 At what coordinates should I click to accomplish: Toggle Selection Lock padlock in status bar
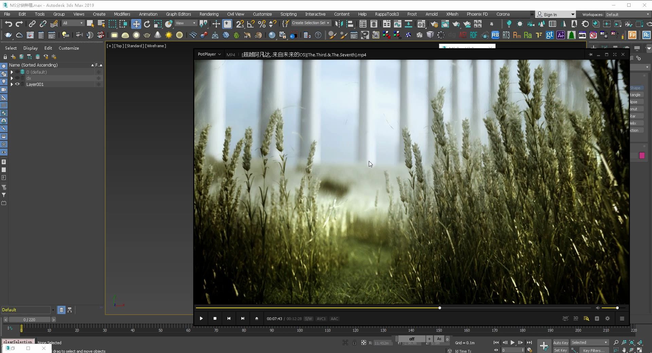click(x=354, y=342)
